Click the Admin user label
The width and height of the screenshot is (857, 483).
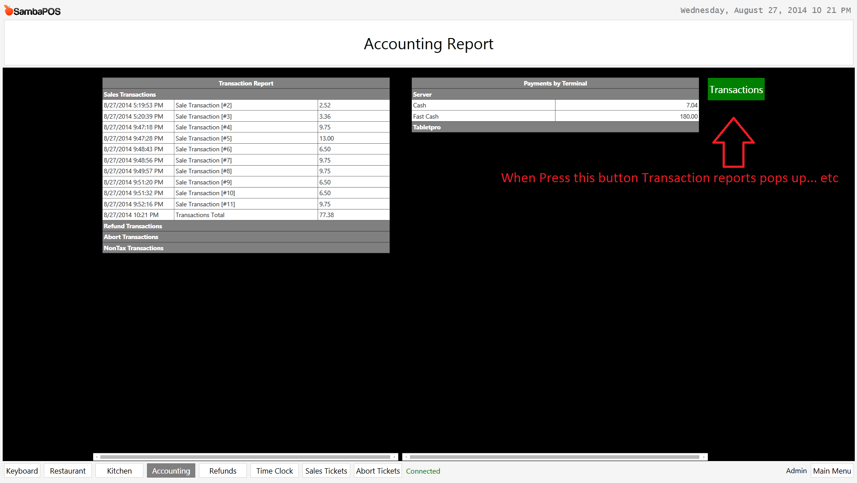tap(796, 470)
